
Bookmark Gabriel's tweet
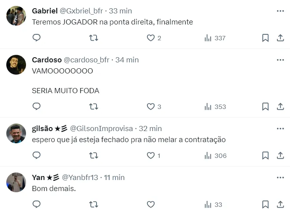click(x=265, y=38)
